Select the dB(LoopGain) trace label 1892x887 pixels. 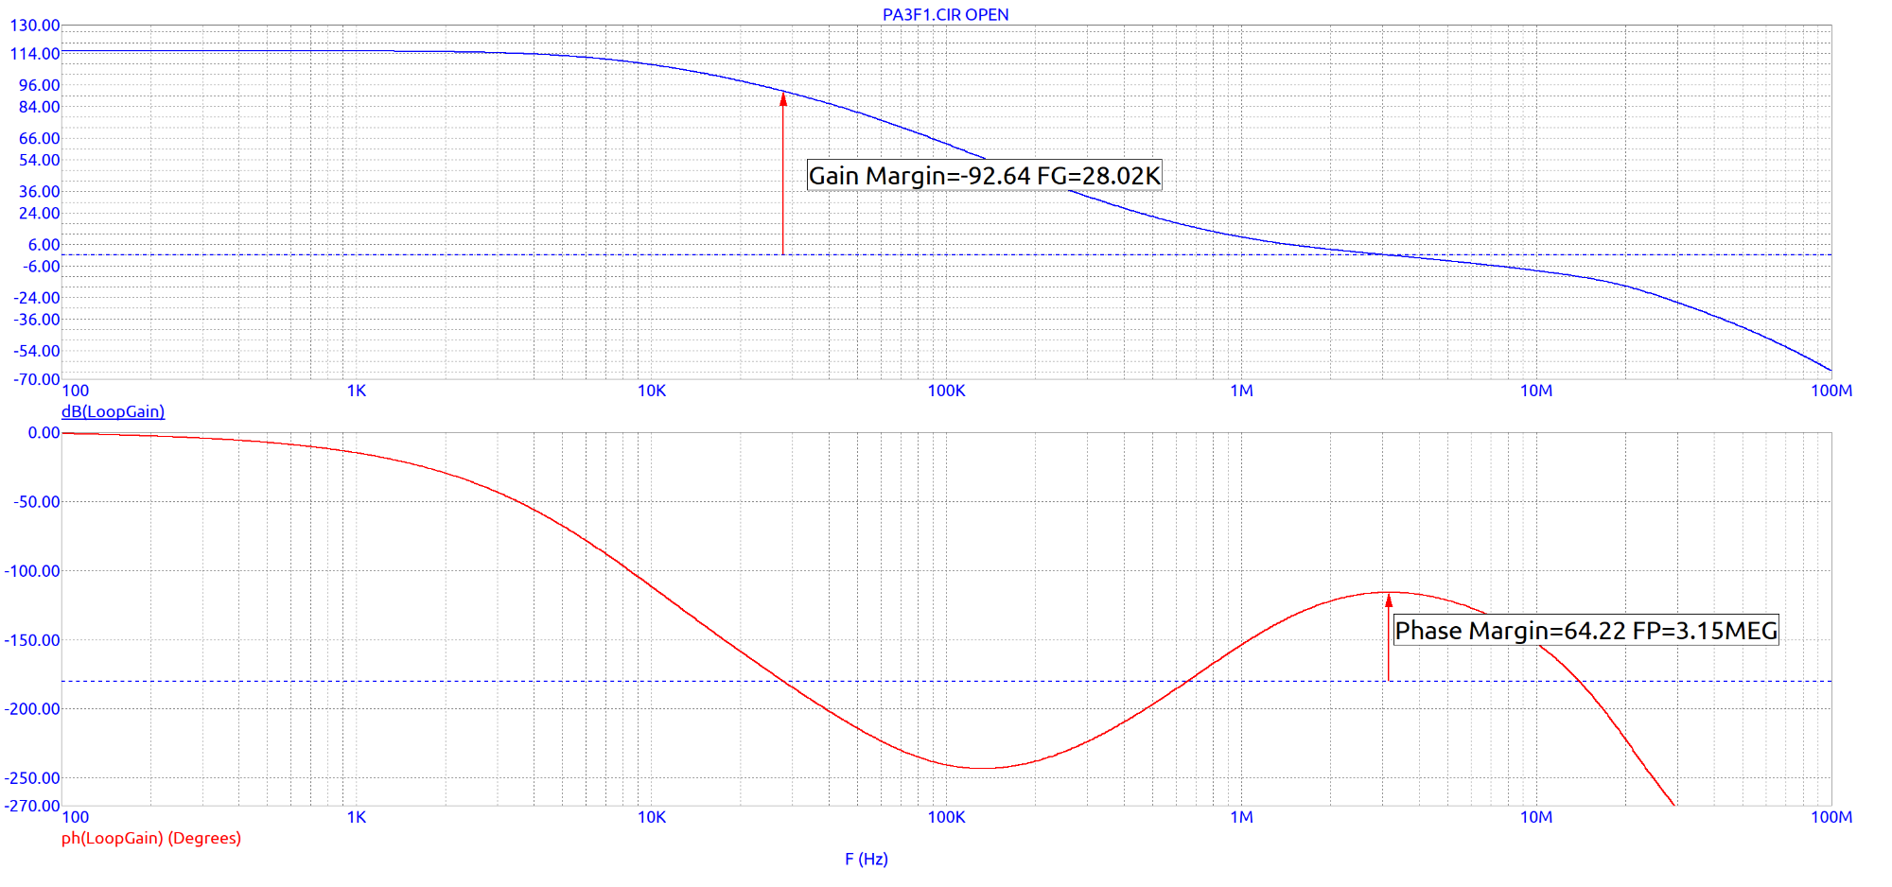click(113, 411)
